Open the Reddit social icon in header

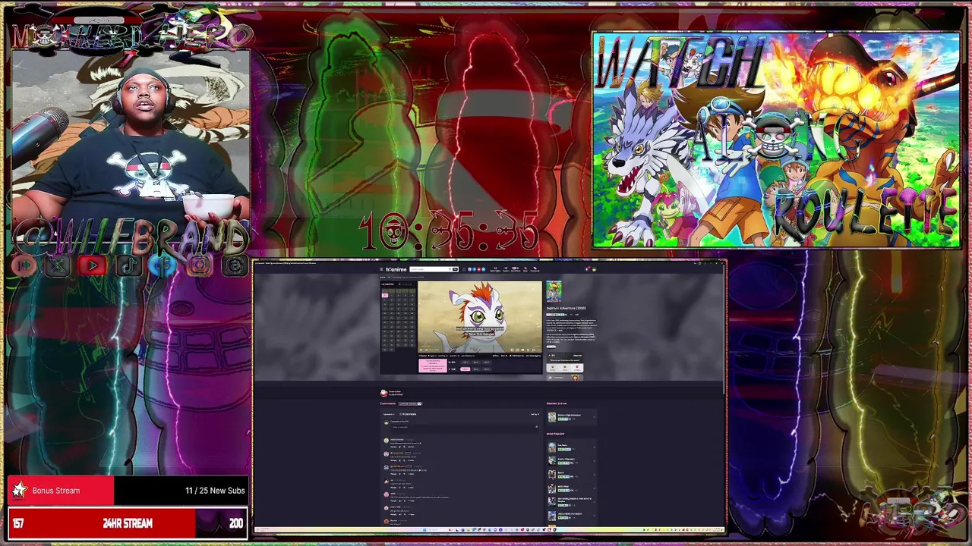pyautogui.click(x=479, y=269)
